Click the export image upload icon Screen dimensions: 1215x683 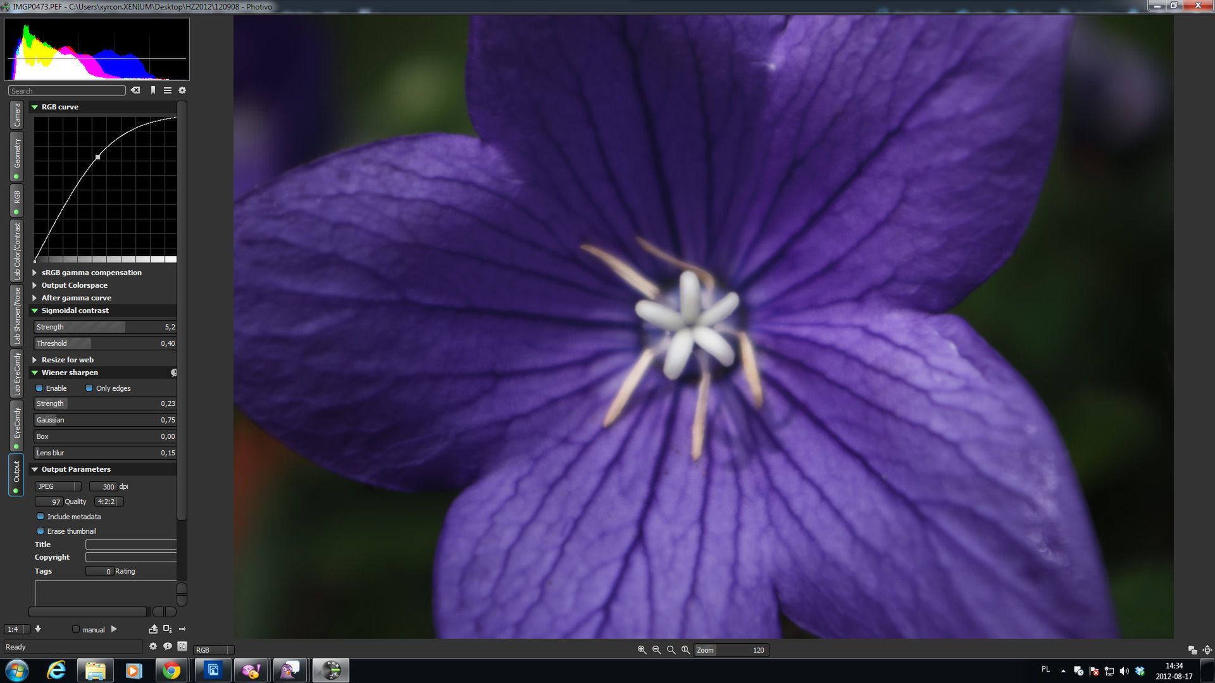pyautogui.click(x=153, y=629)
